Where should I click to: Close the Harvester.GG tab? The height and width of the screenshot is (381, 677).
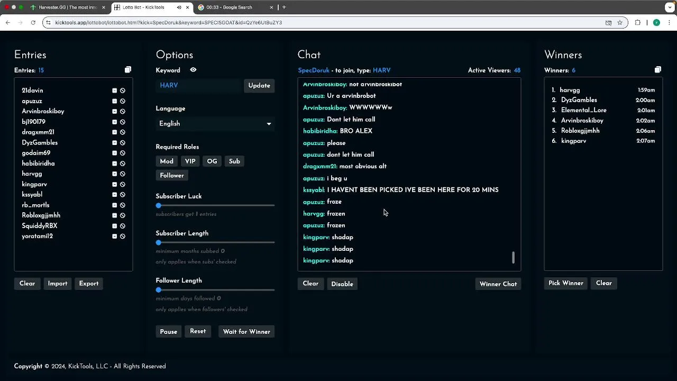click(x=104, y=7)
